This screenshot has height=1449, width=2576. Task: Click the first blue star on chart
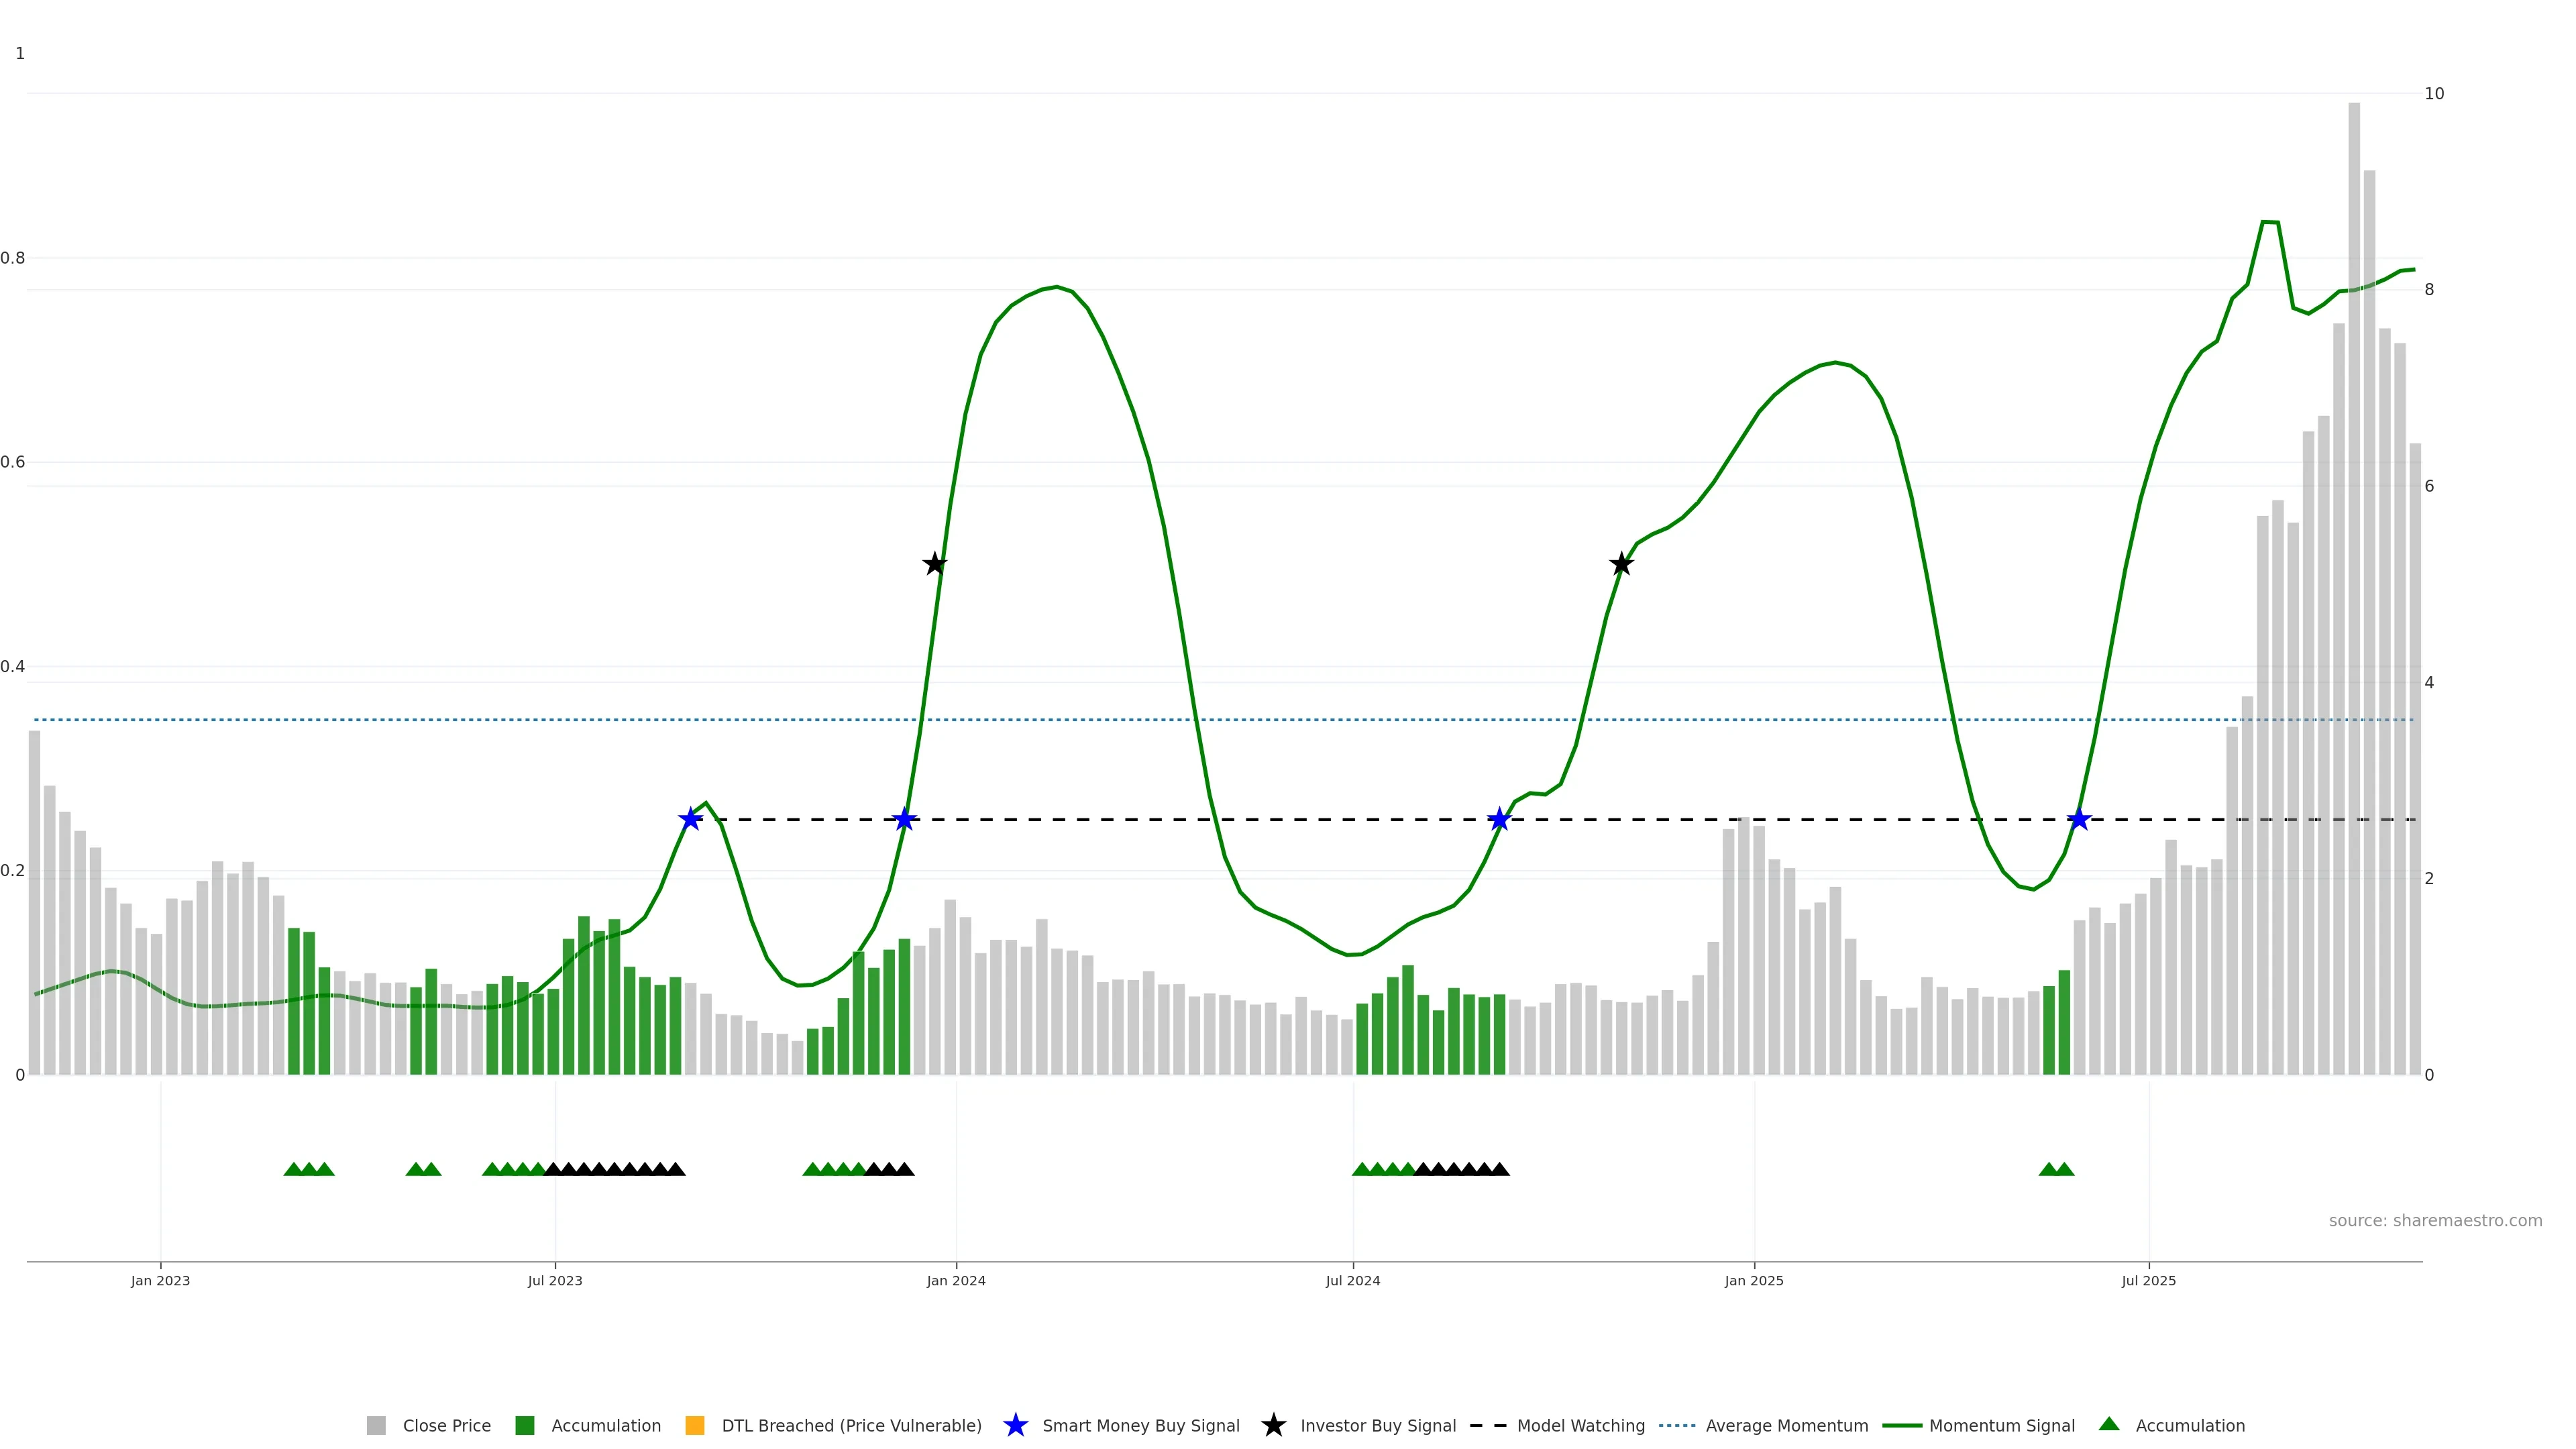point(690,820)
